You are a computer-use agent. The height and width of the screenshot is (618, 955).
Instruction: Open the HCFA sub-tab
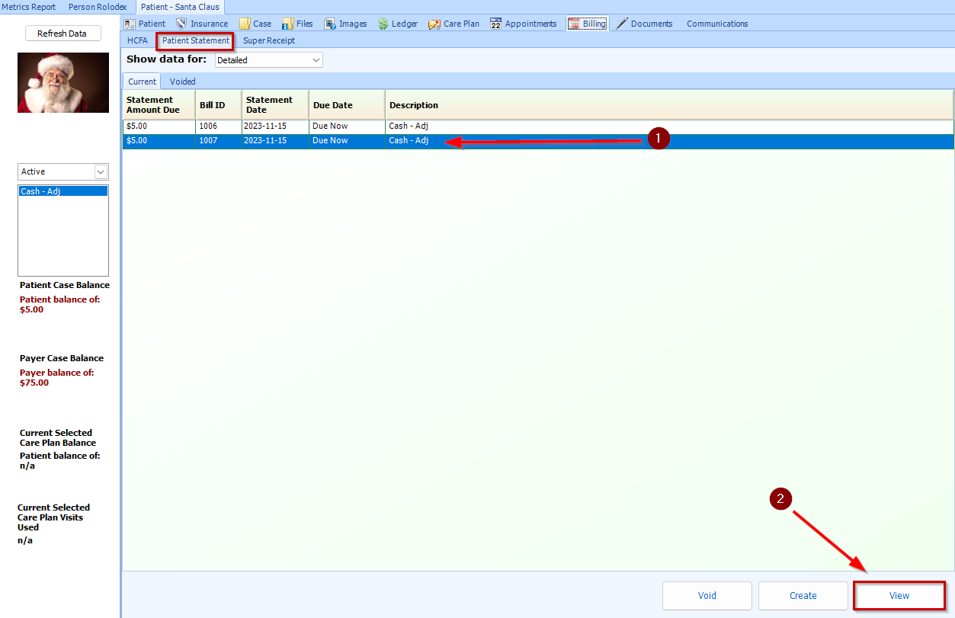pyautogui.click(x=137, y=40)
